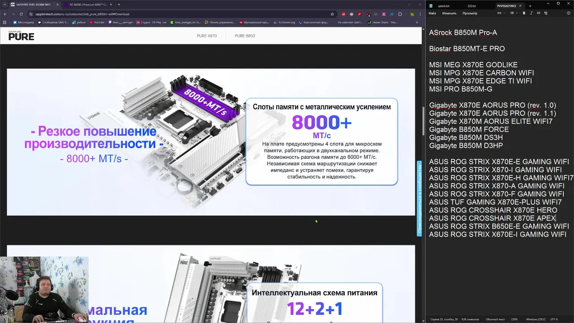Open the toxic_avenger bookmark
The width and height of the screenshot is (574, 323).
[x=121, y=22]
